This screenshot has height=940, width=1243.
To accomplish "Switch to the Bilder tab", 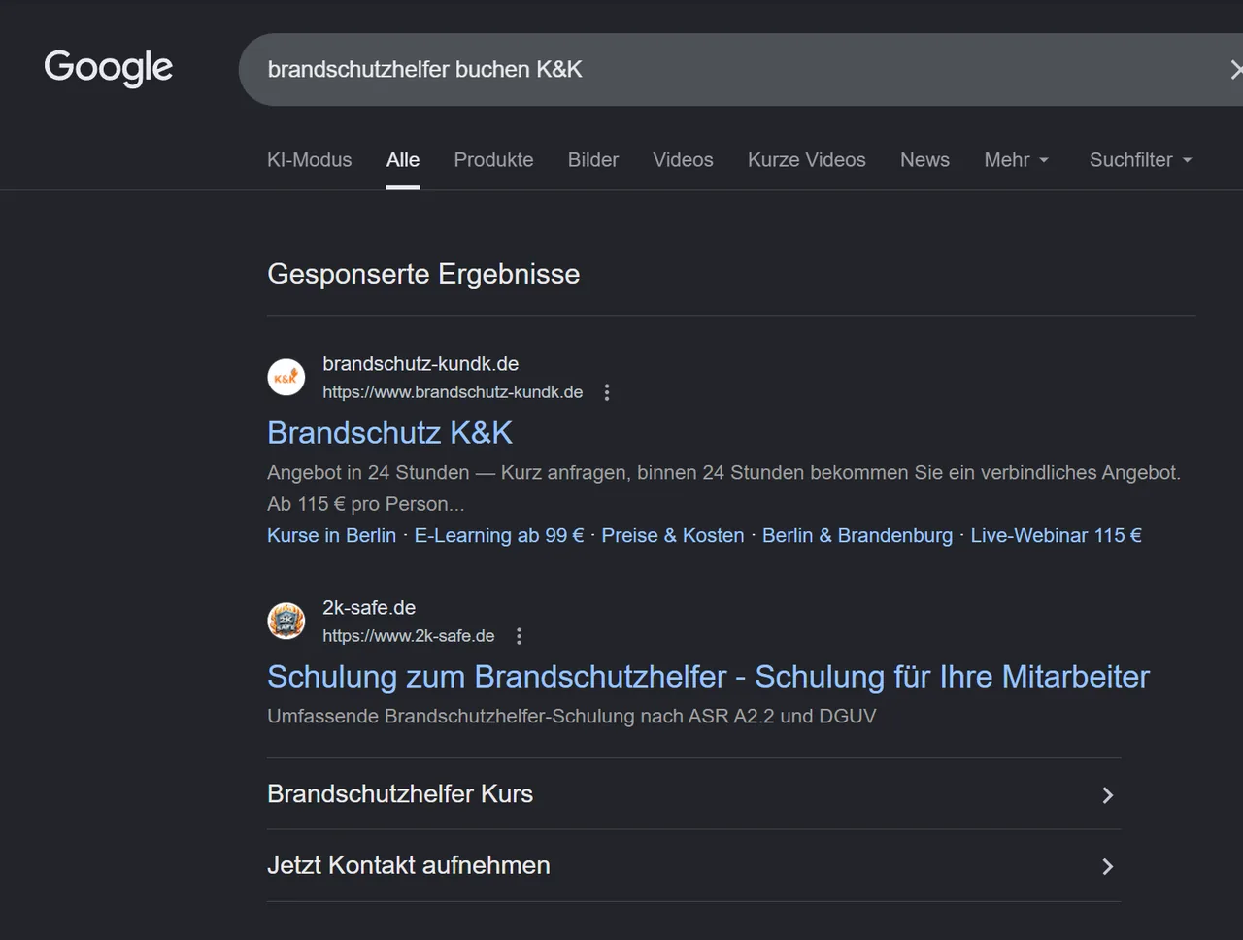I will 593,160.
